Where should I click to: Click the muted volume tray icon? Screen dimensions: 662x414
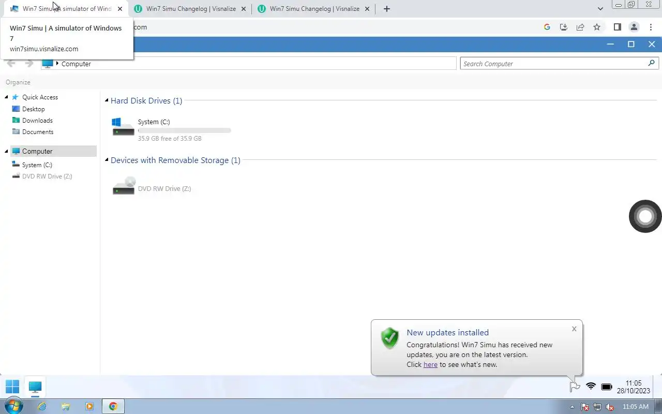click(x=610, y=407)
